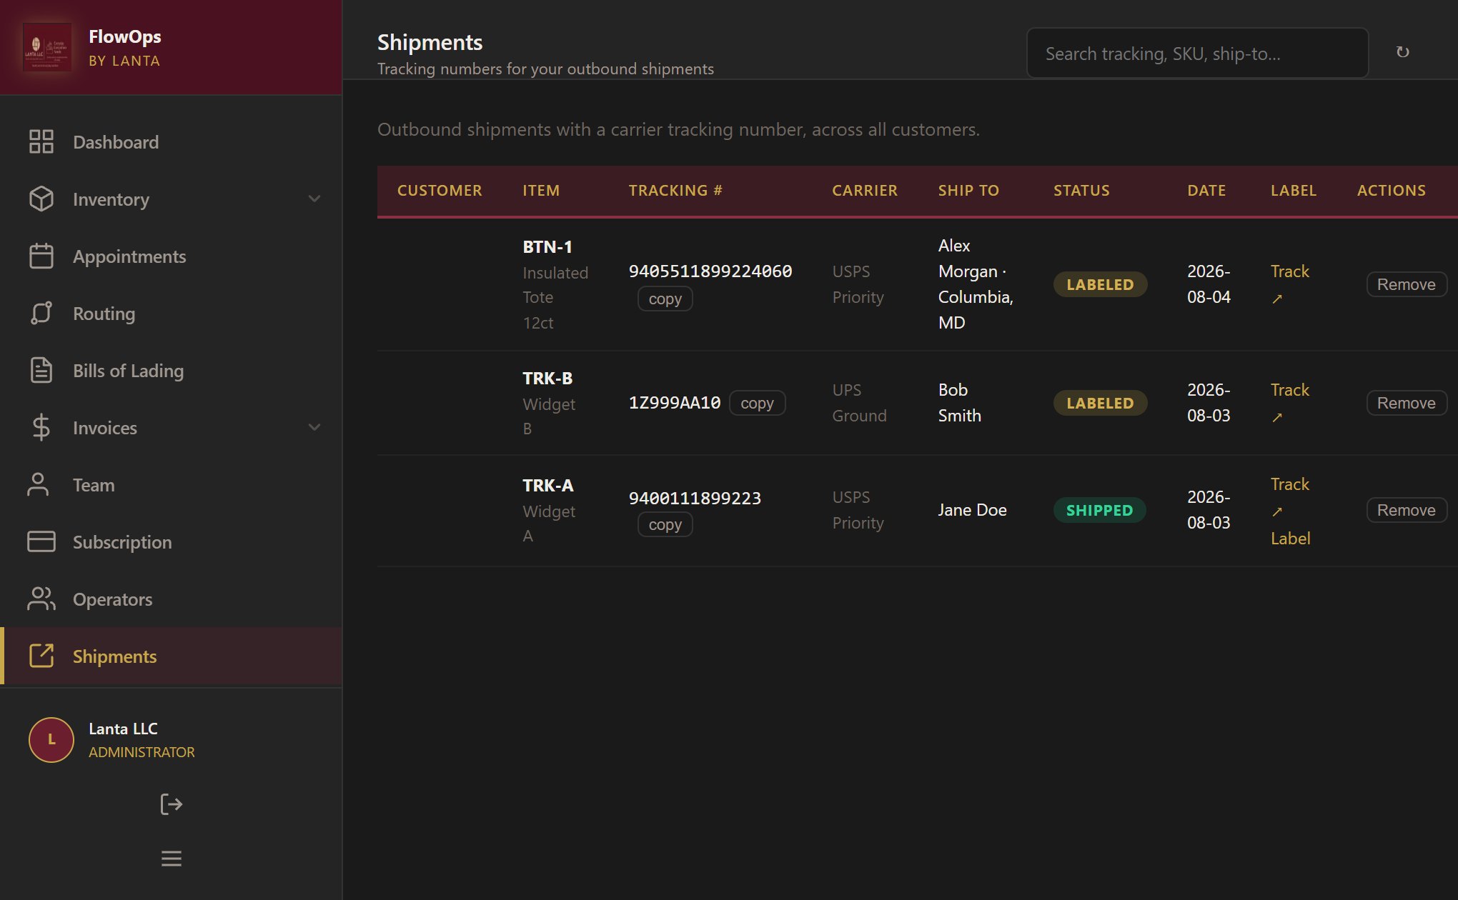Remove the BTN-1 shipment
The image size is (1458, 900).
coord(1406,284)
